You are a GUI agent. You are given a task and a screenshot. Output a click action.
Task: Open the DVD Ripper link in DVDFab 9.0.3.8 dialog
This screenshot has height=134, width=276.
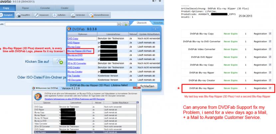coord(73,43)
